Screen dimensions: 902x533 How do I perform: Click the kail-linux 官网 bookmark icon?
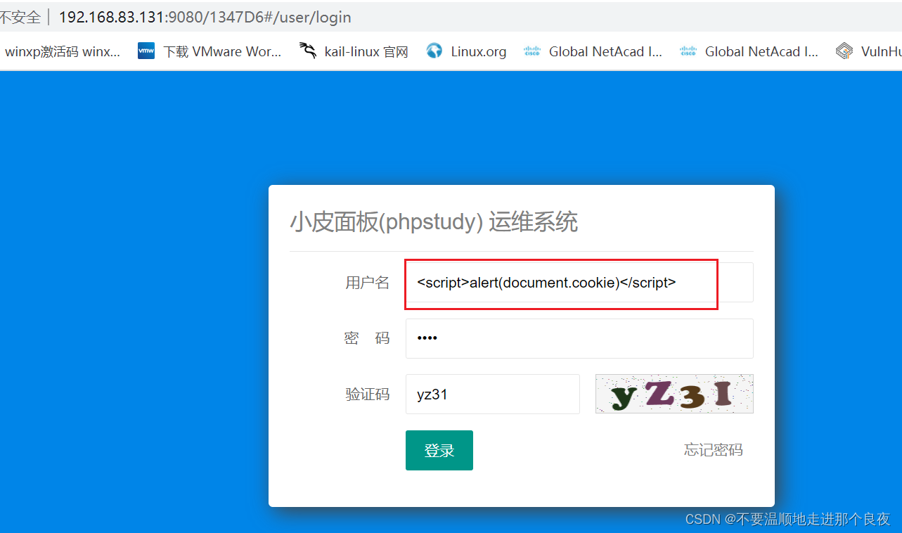tap(307, 51)
